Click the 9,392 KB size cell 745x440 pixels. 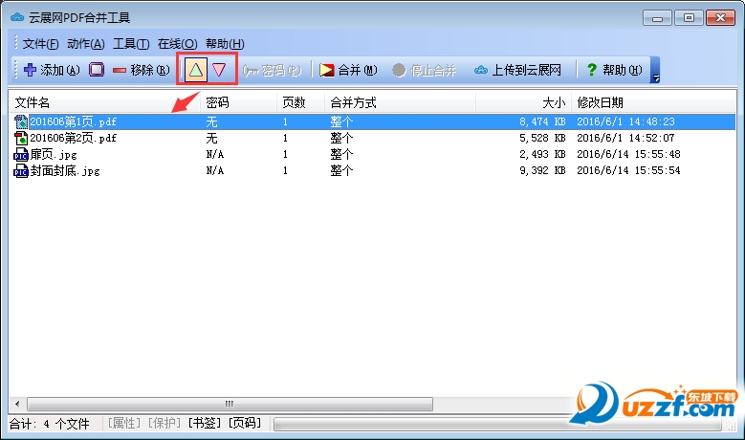pyautogui.click(x=542, y=170)
